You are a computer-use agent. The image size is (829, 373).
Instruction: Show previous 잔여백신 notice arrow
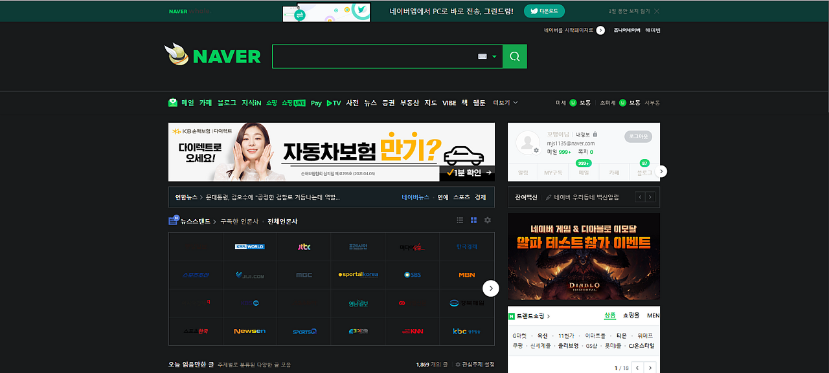click(x=640, y=197)
